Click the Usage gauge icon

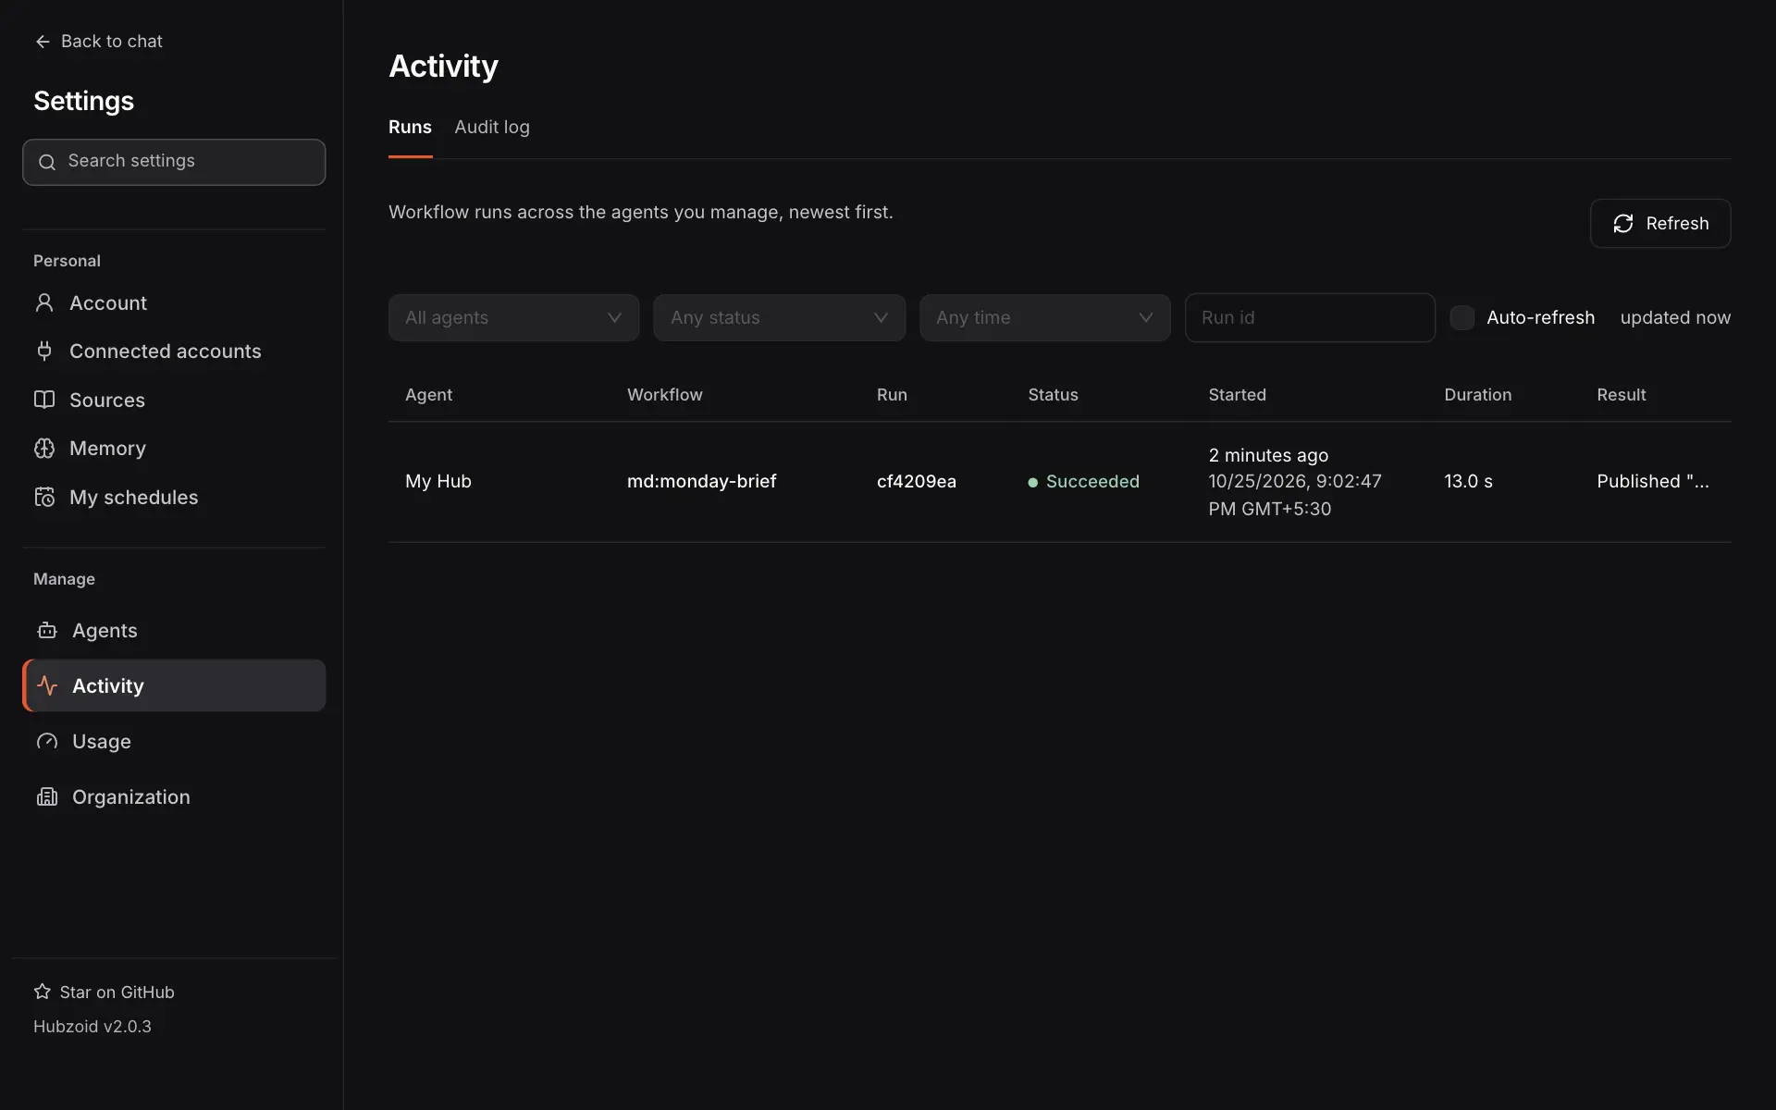pos(47,741)
